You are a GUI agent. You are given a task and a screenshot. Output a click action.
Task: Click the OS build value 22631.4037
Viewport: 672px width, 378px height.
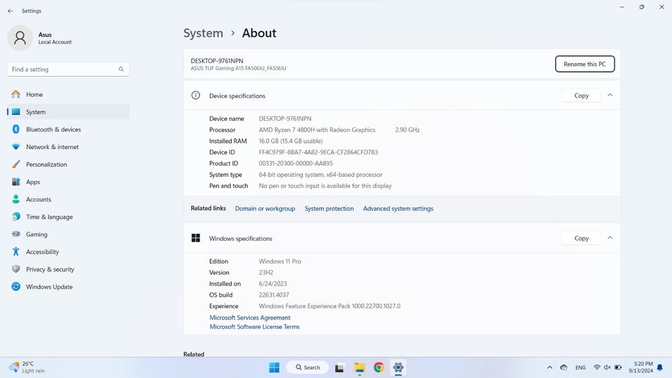pos(274,295)
